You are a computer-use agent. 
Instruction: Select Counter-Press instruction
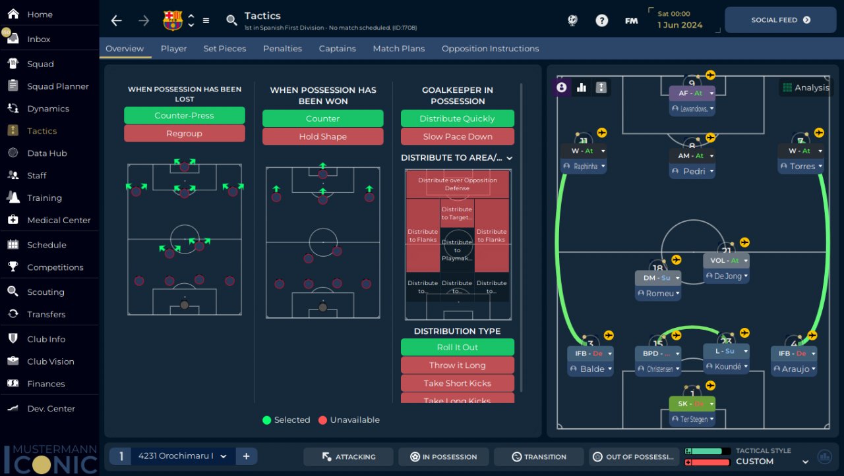[x=184, y=115]
